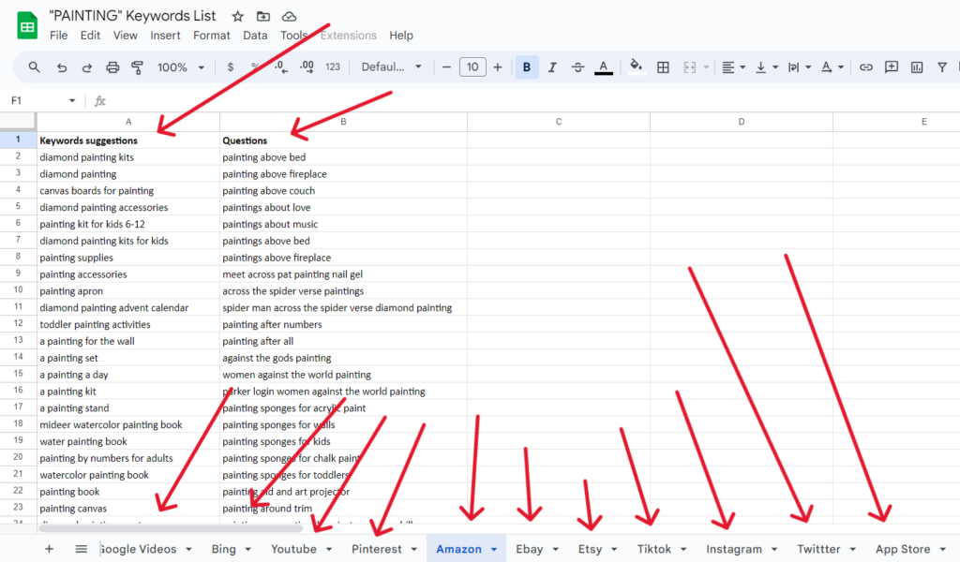960x562 pixels.
Task: Add a new sheet
Action: point(49,549)
